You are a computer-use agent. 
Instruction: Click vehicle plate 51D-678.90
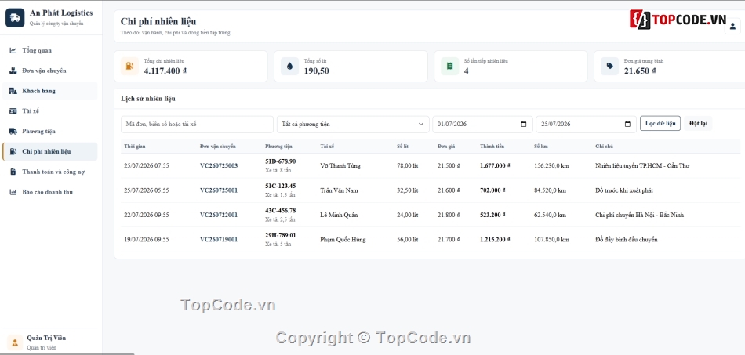(280, 161)
